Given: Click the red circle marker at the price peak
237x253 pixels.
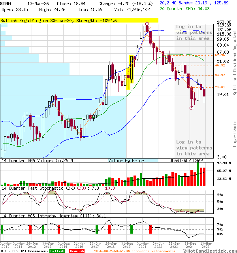Looking at the screenshot, I should (x=147, y=24).
